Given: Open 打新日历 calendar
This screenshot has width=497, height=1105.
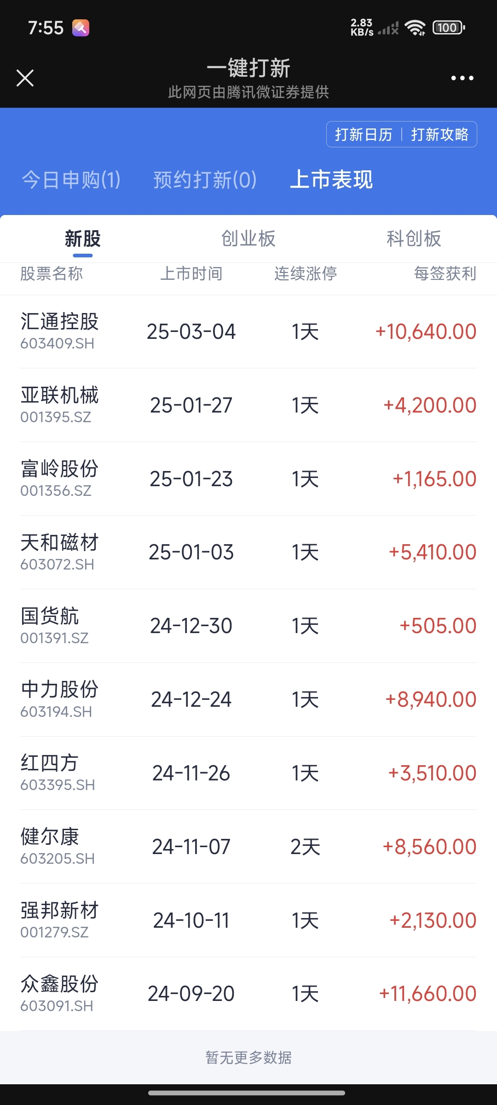Looking at the screenshot, I should click(x=364, y=134).
